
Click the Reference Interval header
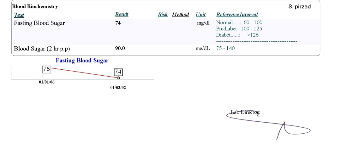(237, 14)
